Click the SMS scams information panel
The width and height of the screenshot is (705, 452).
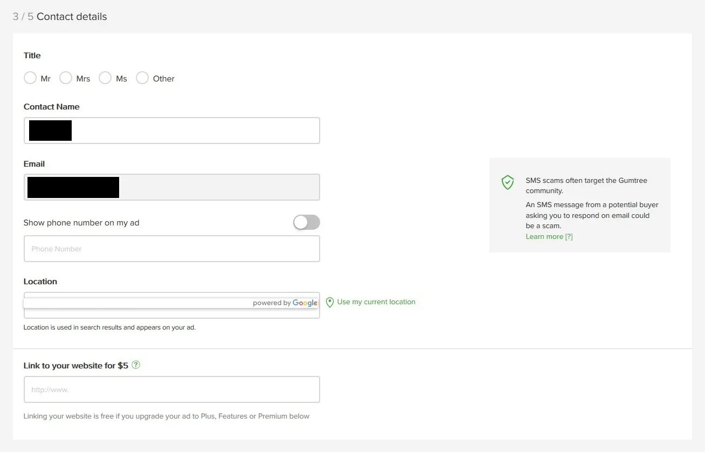pos(579,205)
